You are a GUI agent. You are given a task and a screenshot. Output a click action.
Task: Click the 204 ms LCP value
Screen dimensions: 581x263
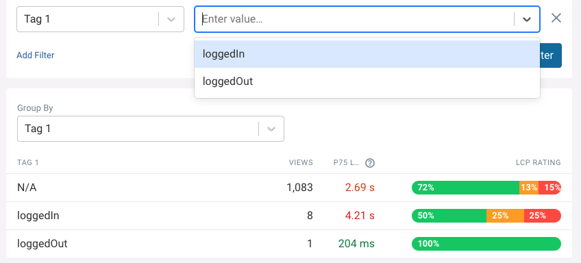pyautogui.click(x=356, y=244)
